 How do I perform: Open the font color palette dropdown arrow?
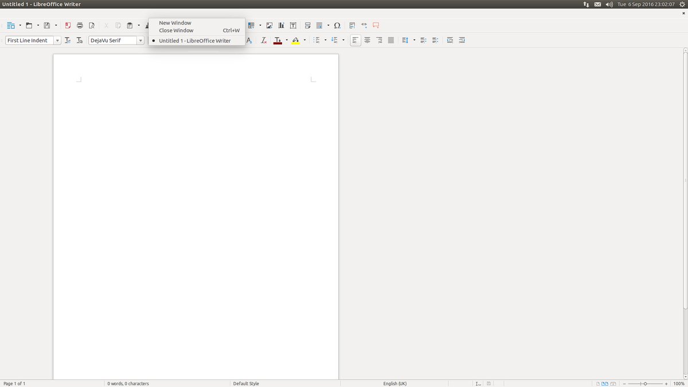pos(287,40)
